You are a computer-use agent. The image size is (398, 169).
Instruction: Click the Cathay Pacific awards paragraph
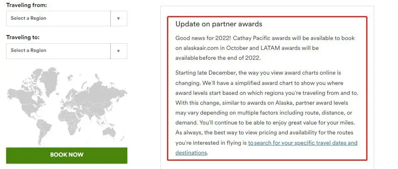[x=265, y=48]
